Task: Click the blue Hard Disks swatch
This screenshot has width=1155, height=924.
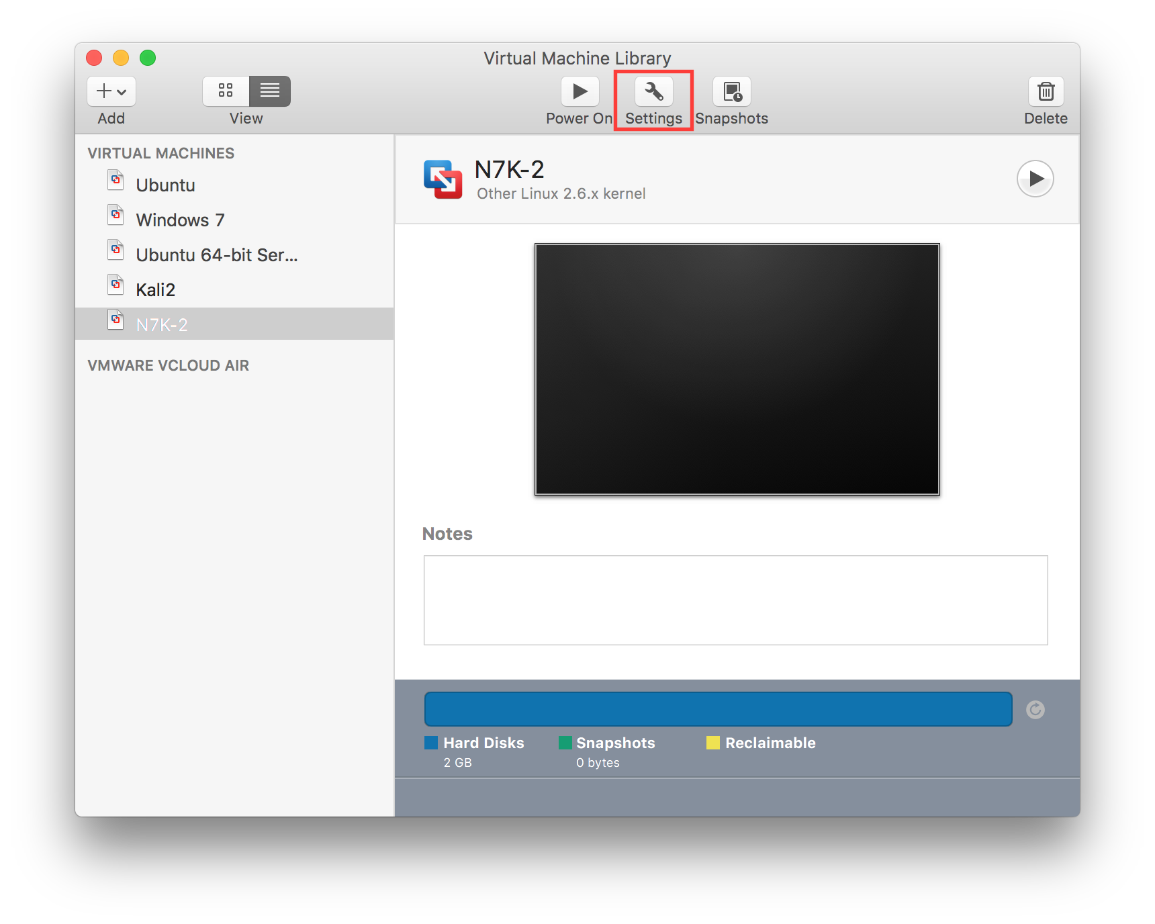Action: coord(431,743)
